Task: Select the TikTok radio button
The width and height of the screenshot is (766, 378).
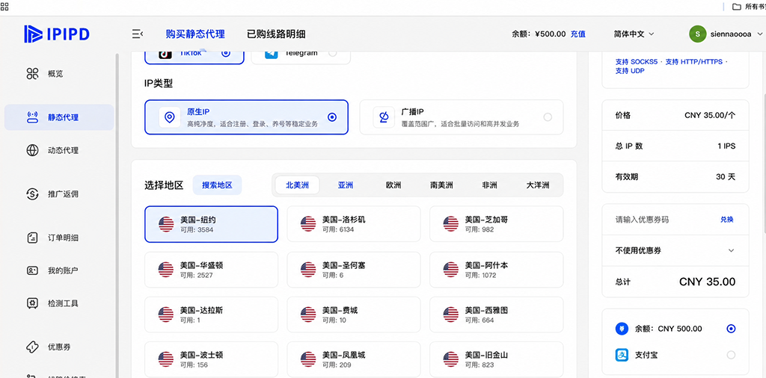Action: pos(226,53)
